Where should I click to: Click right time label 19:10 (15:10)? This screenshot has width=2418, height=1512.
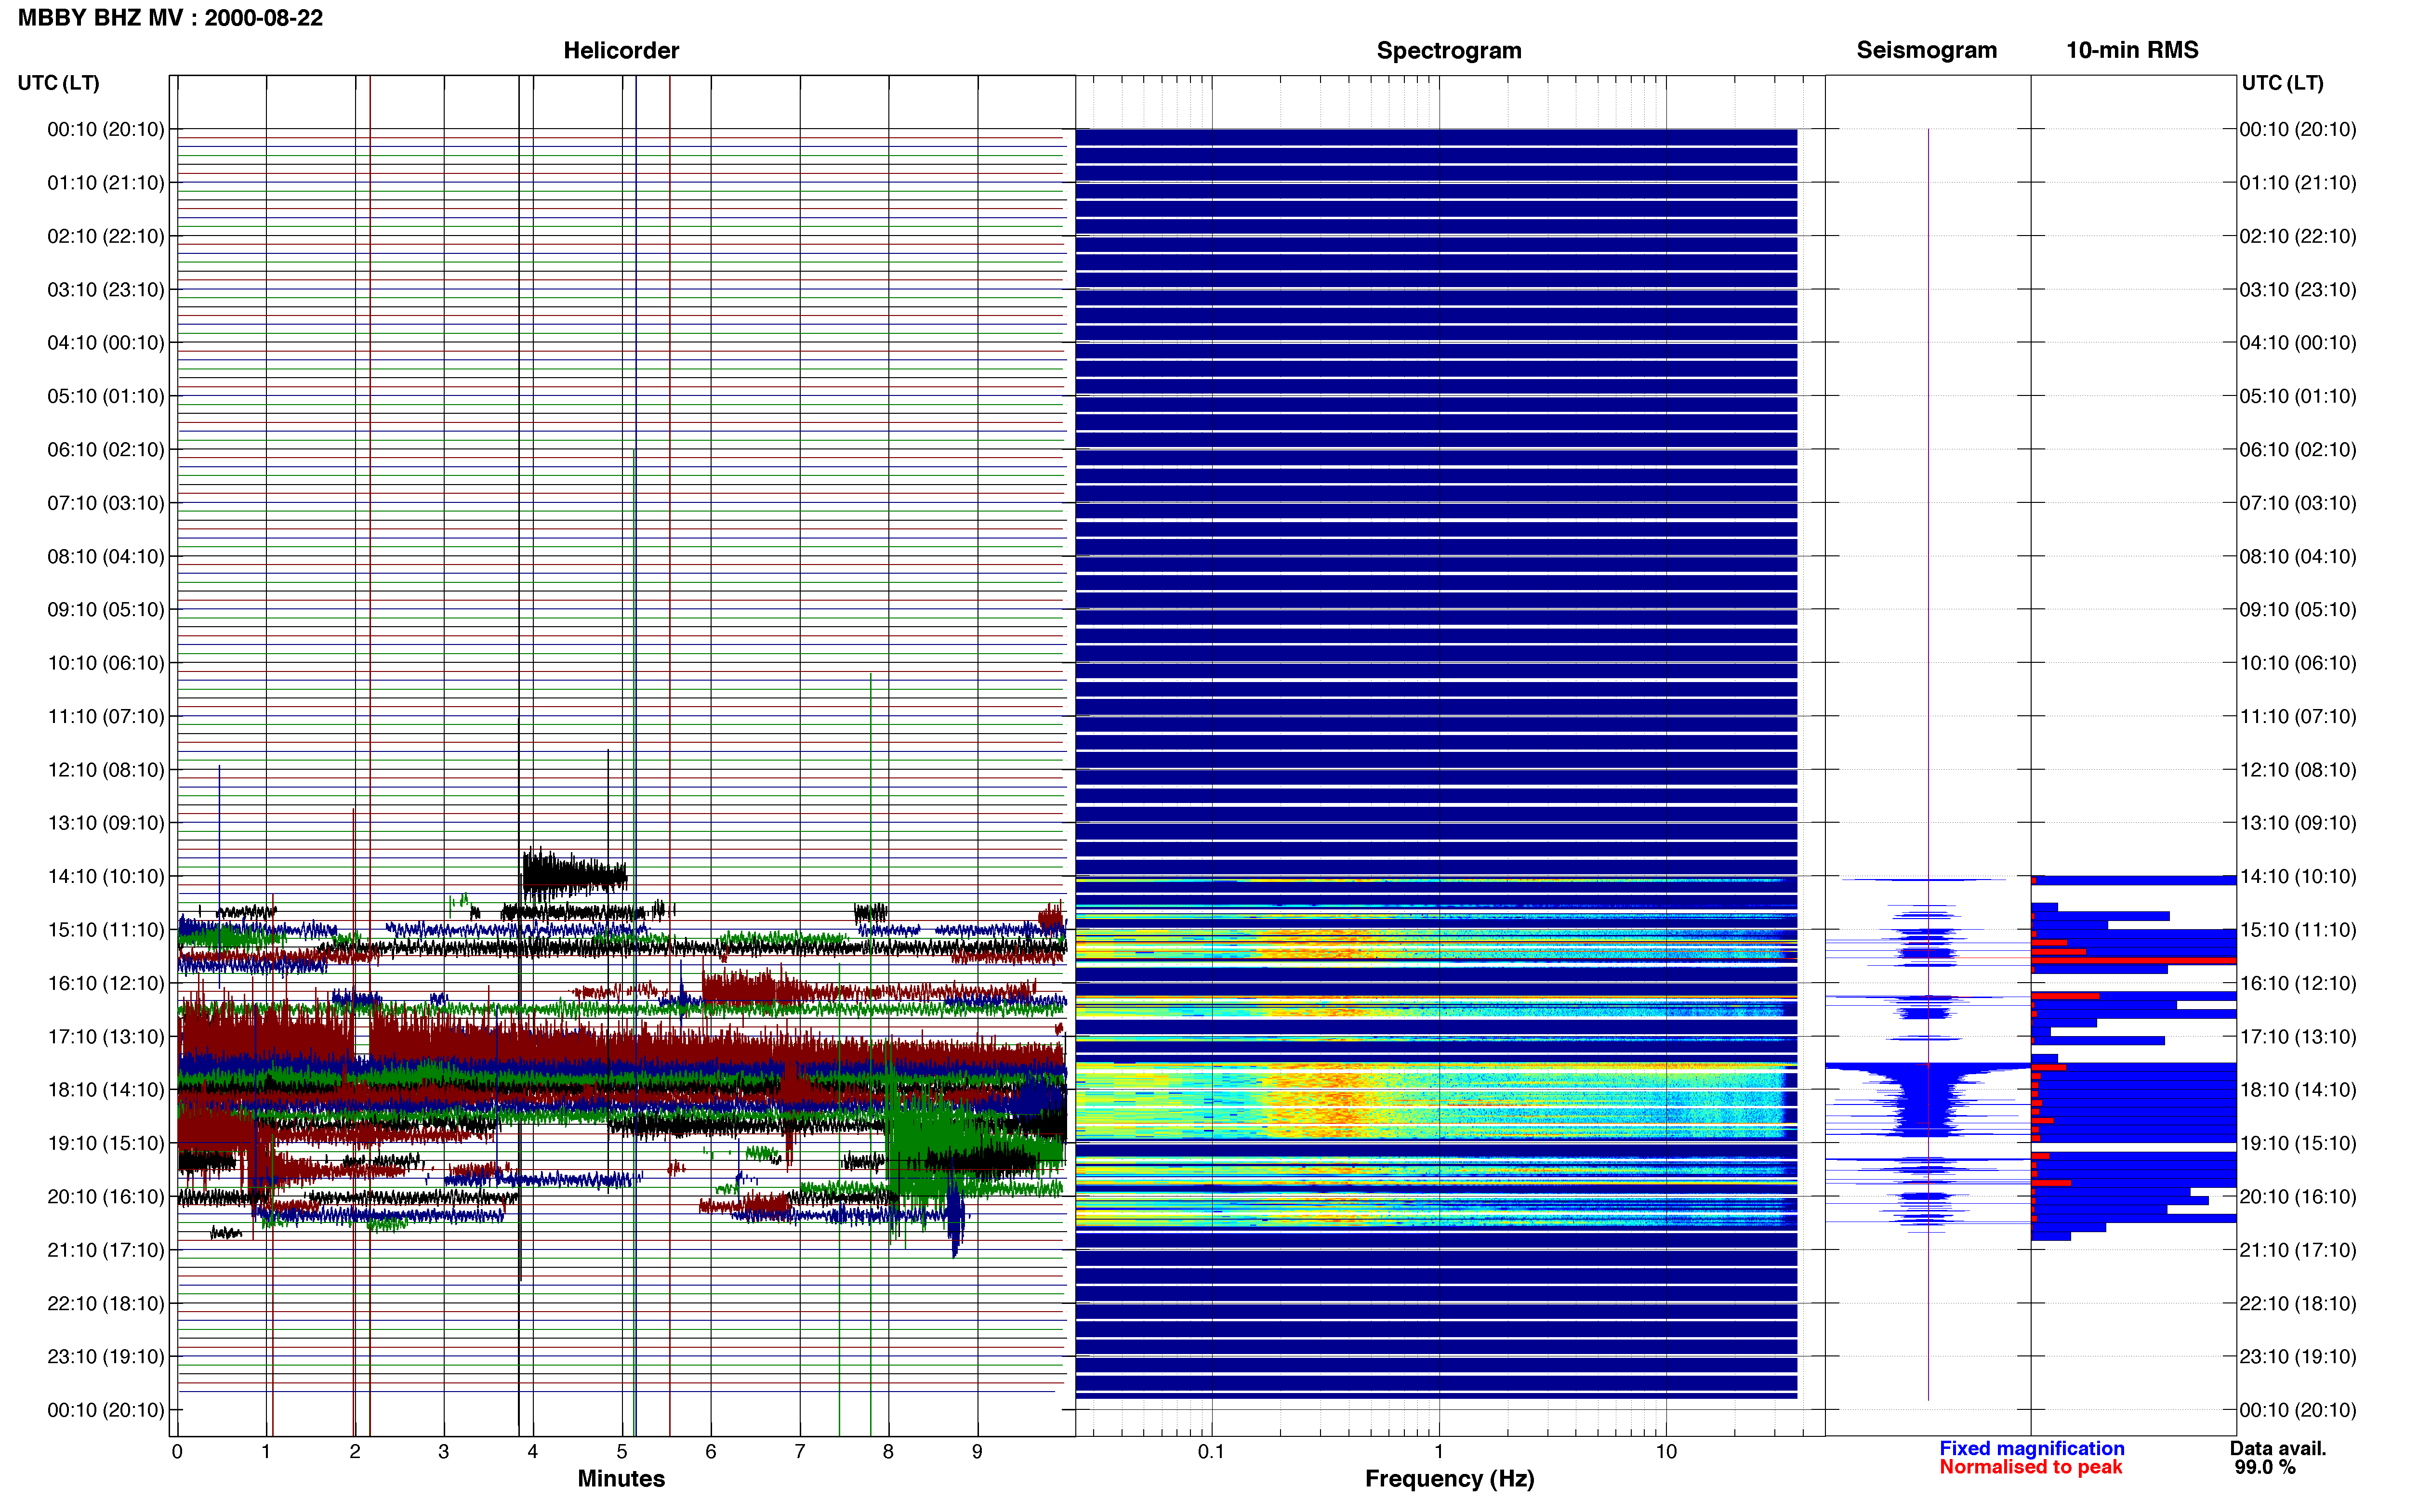click(2298, 1143)
